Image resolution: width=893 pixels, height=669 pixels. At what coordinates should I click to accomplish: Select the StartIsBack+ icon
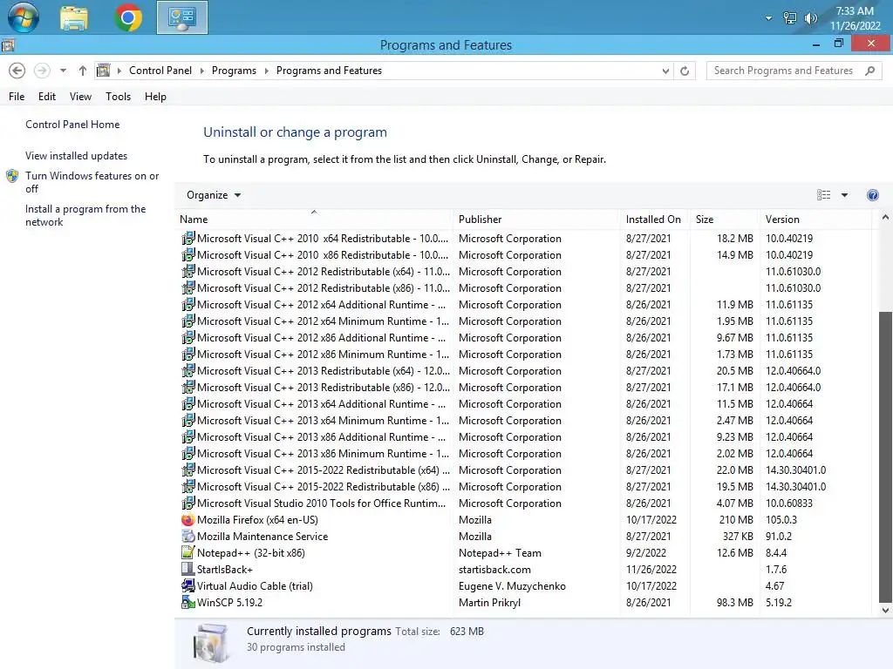point(187,570)
